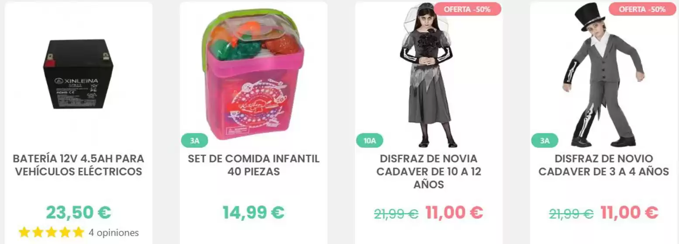The image size is (679, 244).
Task: Open the corpse groom costume image
Action: pyautogui.click(x=603, y=75)
